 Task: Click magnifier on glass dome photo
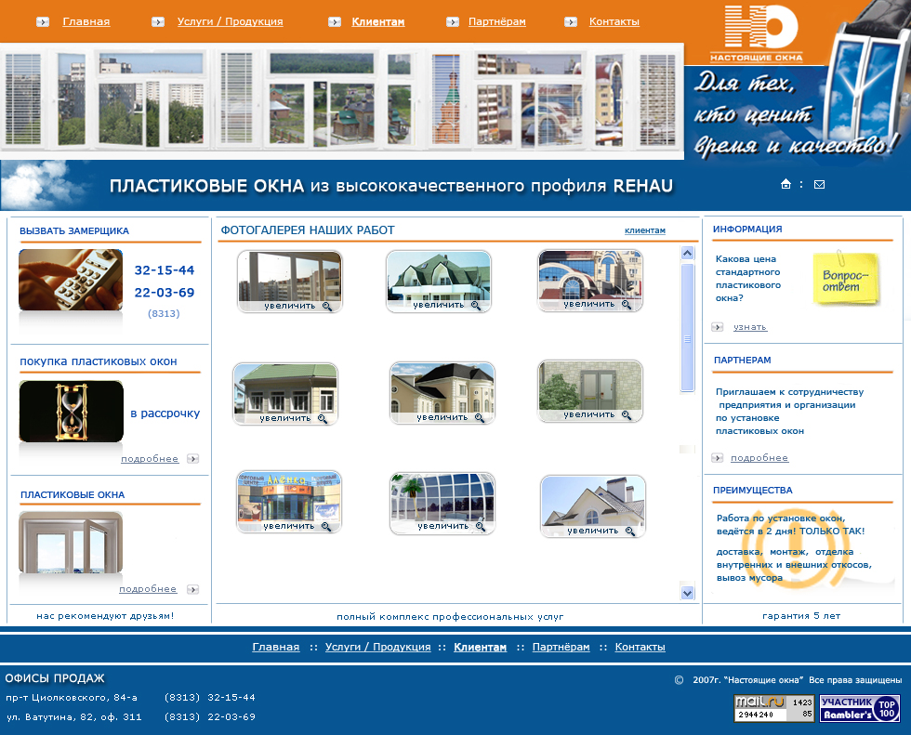[x=481, y=527]
